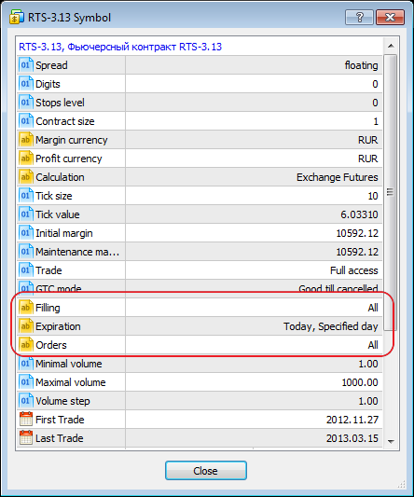The height and width of the screenshot is (497, 414).
Task: Select the Margin currency 'RUR' value
Action: [x=368, y=140]
